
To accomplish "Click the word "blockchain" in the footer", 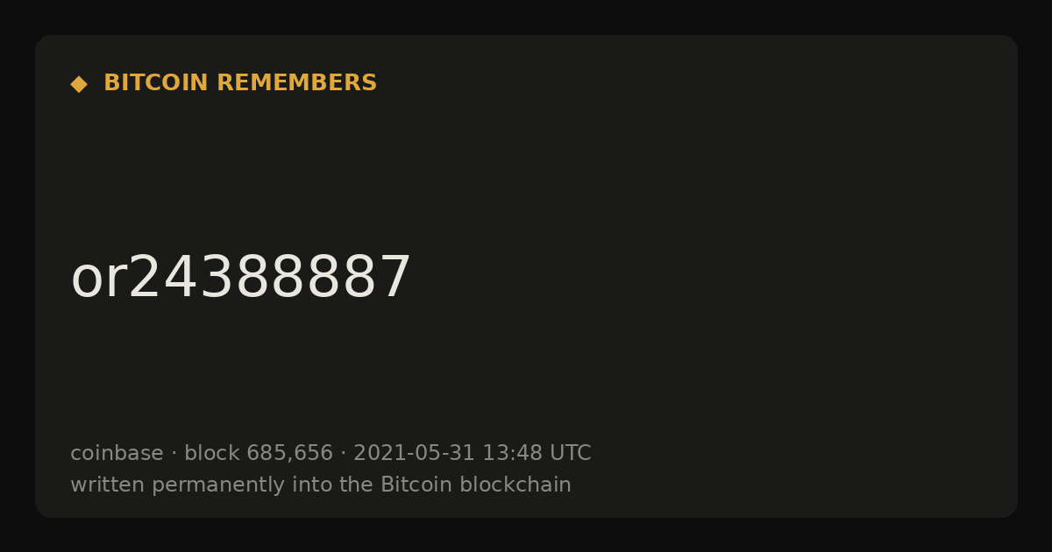I will point(512,485).
